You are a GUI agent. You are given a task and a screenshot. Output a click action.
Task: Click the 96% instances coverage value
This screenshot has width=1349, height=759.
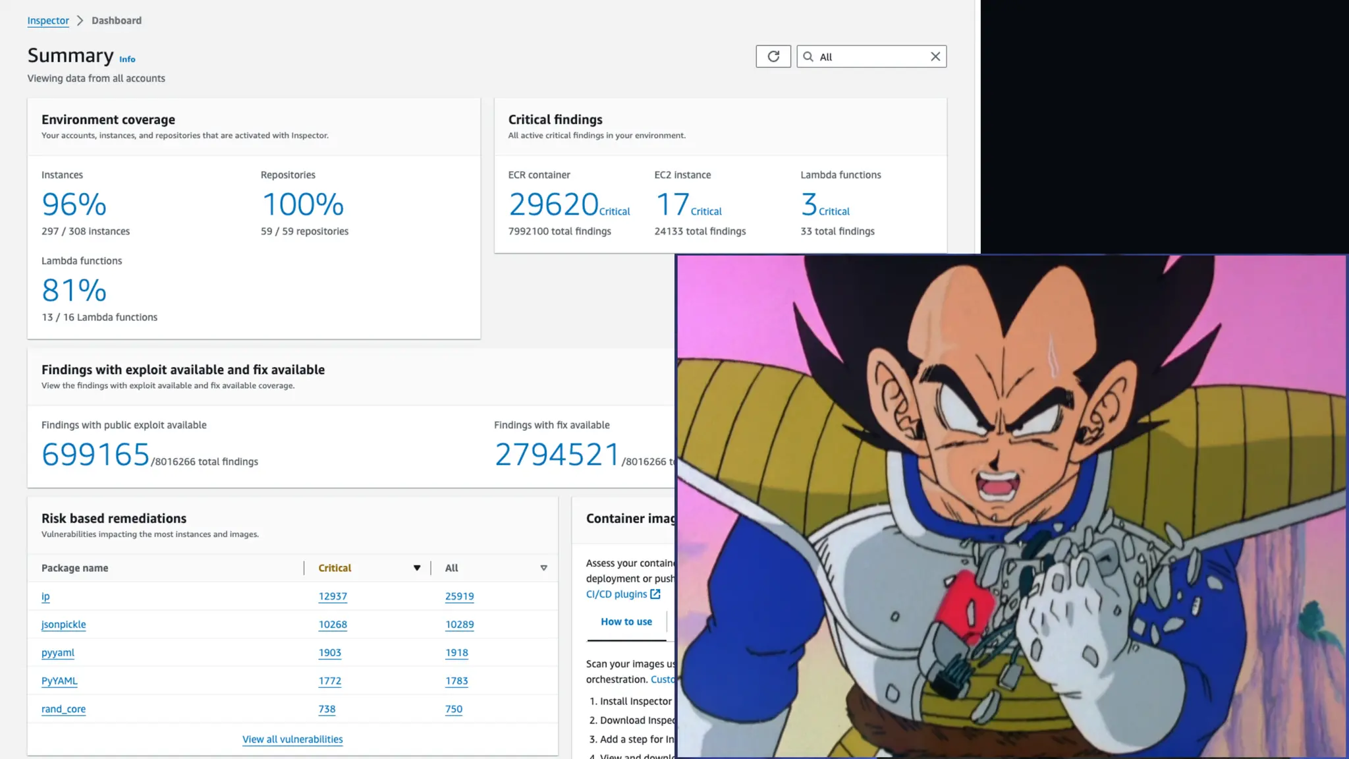(74, 204)
